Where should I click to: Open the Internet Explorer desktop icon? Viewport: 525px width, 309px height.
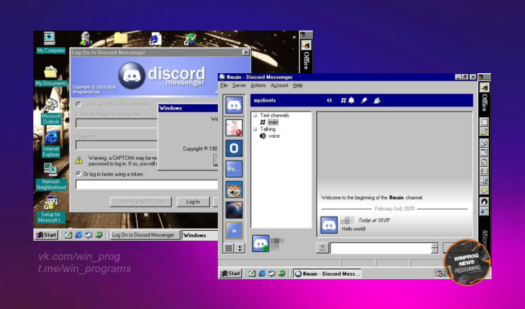[51, 144]
